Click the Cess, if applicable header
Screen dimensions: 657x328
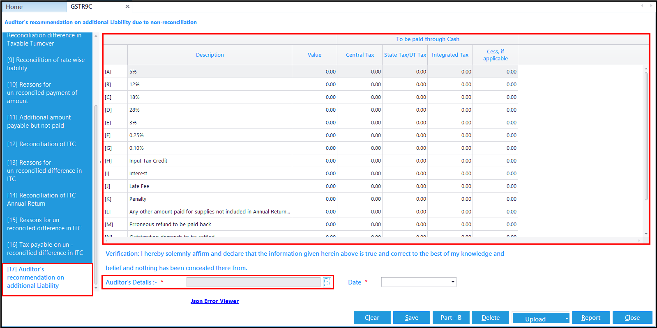(496, 55)
